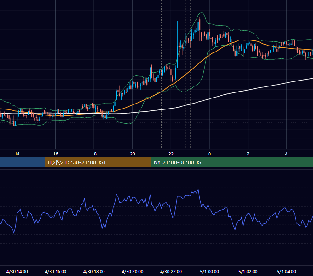
Task: Click the NY 21:00-06:00 JST session bar
Action: (x=232, y=162)
